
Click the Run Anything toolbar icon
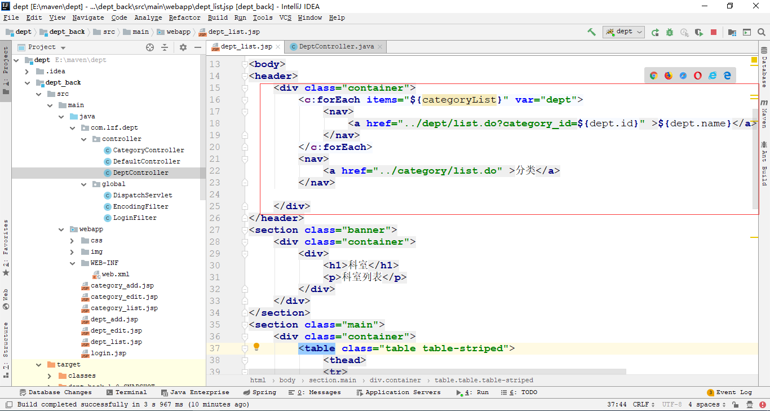[x=747, y=32]
